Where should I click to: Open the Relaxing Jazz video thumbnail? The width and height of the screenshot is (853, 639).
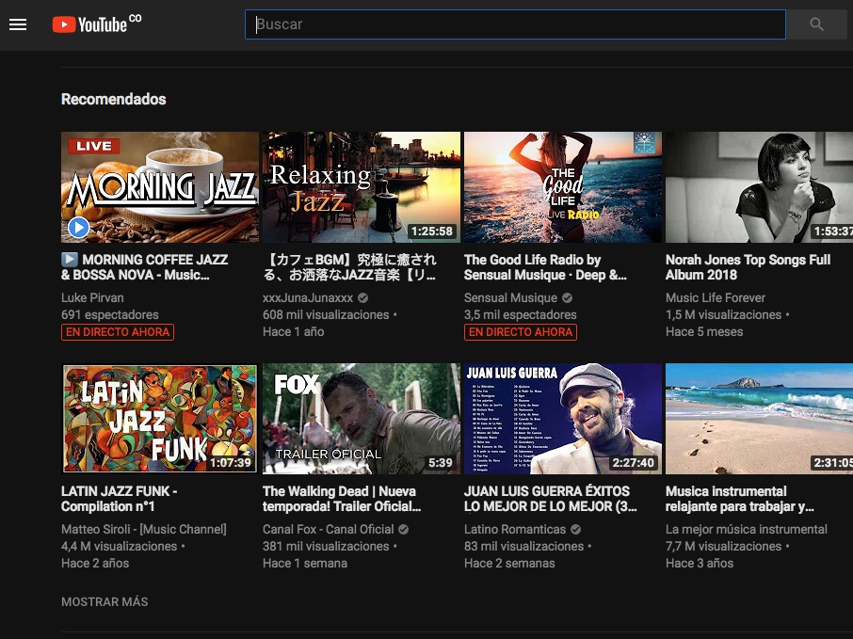click(362, 187)
